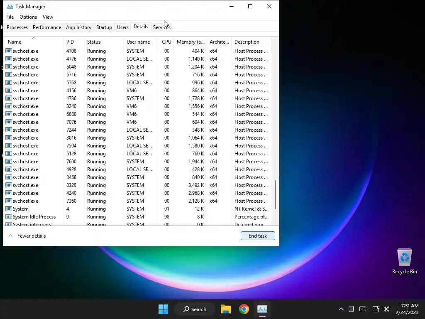Click the 98 CPU value of System Idle Process
425x319 pixels.
tap(167, 216)
